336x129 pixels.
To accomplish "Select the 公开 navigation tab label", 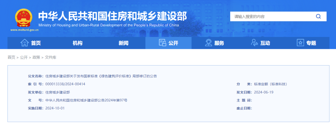I will pyautogui.click(x=173, y=43).
